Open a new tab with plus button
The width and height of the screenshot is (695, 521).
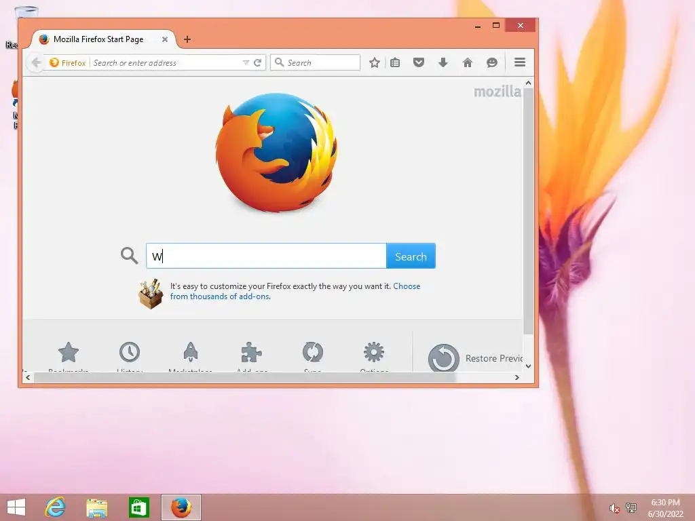187,39
